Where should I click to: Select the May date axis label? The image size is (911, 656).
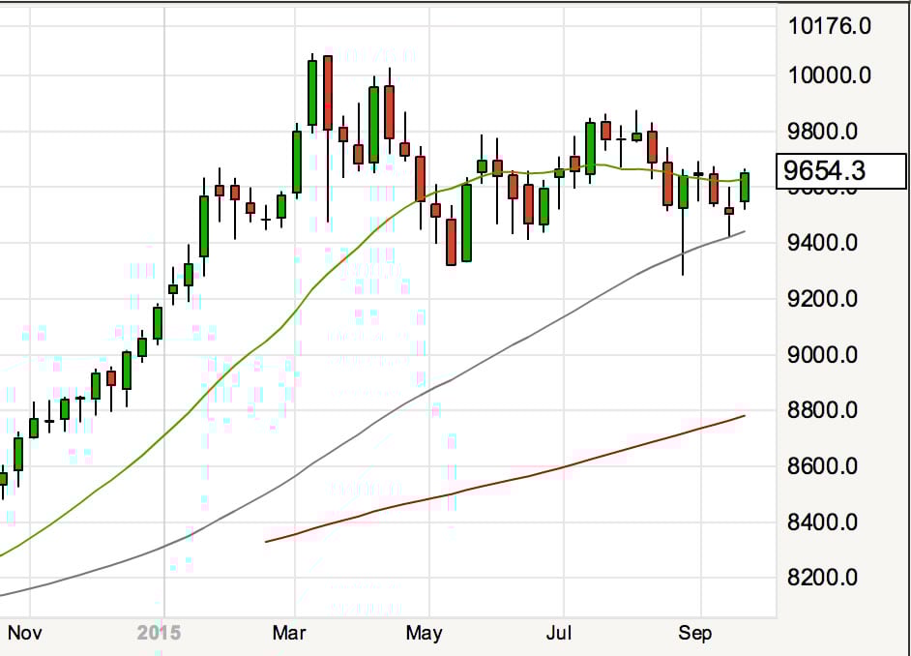[424, 634]
